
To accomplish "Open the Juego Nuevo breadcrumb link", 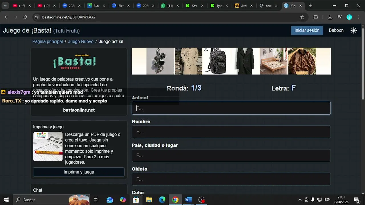I will click(81, 42).
